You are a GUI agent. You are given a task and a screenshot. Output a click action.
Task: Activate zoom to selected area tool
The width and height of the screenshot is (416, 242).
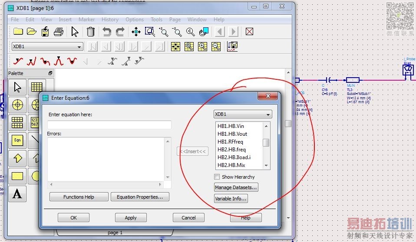[150, 32]
